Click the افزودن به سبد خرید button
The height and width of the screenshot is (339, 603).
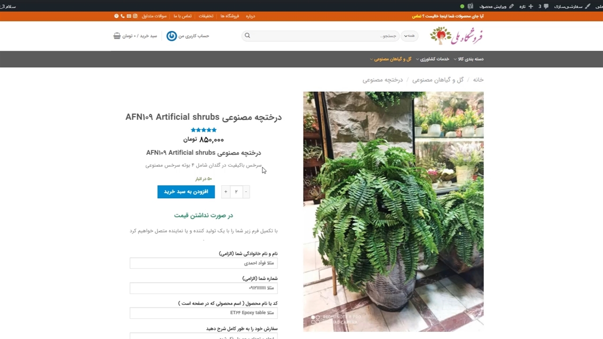186,192
